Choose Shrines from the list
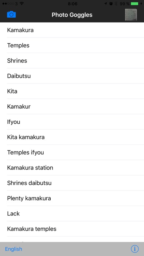 coord(72,61)
